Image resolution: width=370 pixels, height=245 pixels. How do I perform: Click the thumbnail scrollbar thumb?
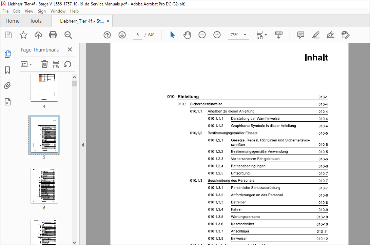(x=74, y=83)
